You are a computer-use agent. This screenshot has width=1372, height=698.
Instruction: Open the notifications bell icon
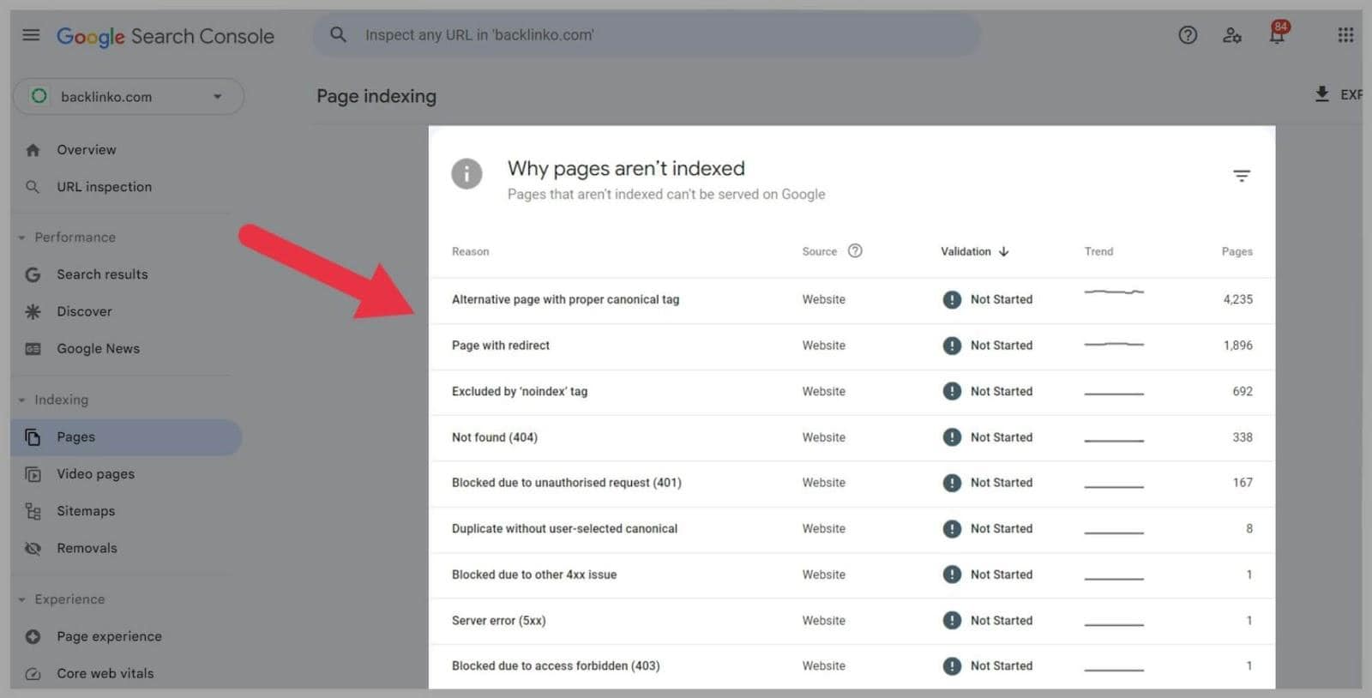coord(1277,35)
